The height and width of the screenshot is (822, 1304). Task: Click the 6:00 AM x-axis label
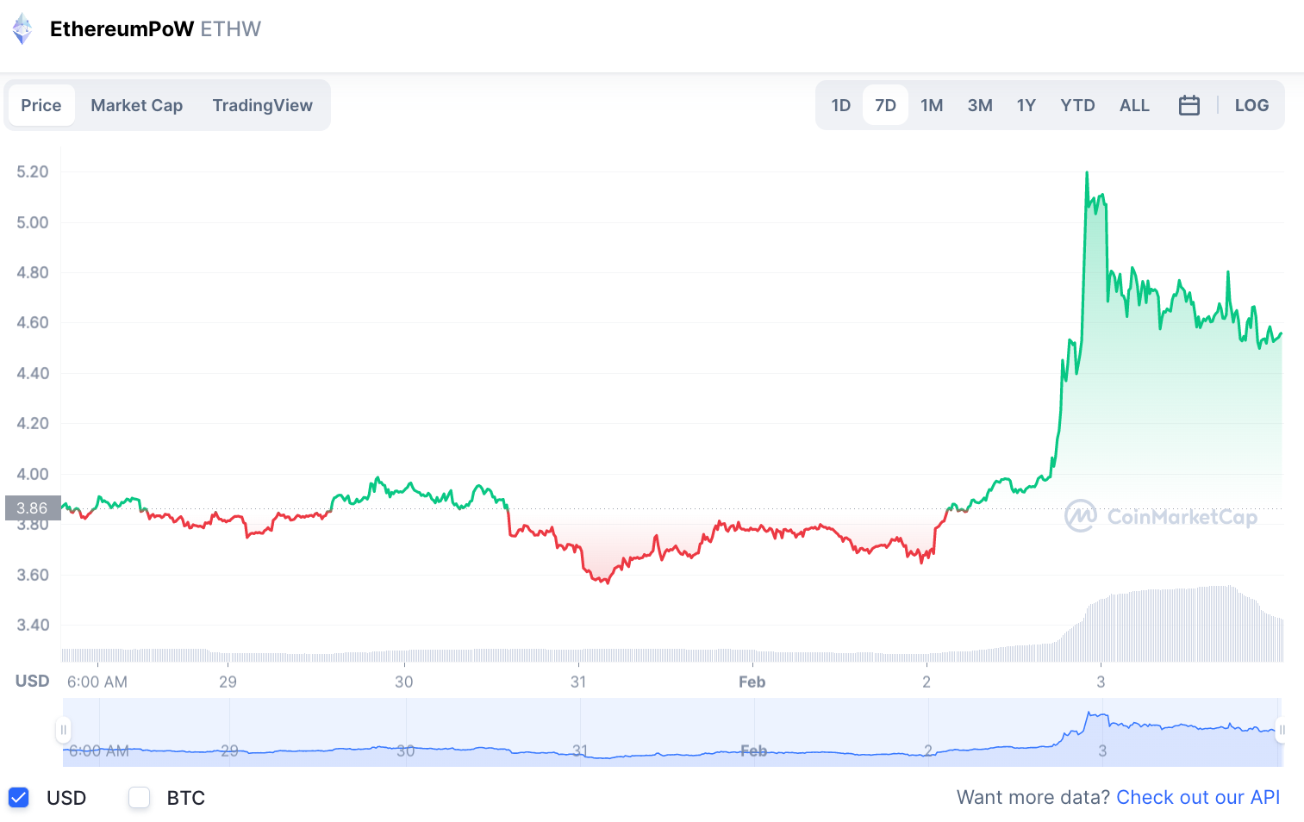(97, 682)
